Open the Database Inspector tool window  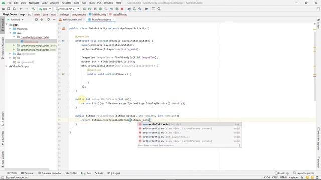(x=50, y=173)
